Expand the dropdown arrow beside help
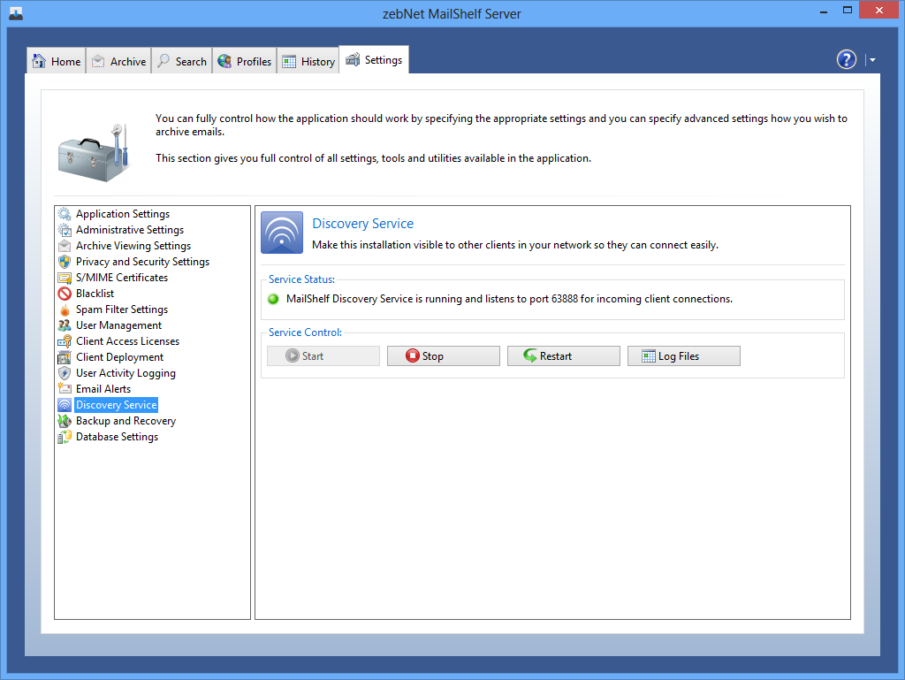 coord(872,60)
